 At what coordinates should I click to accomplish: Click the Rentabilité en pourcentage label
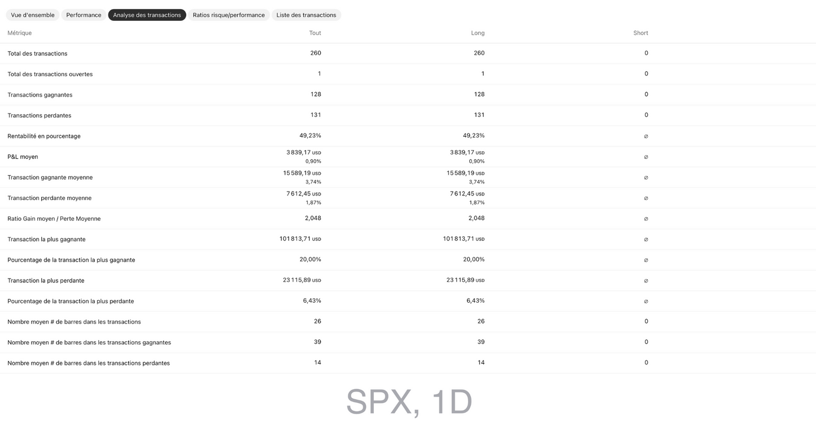pos(44,136)
